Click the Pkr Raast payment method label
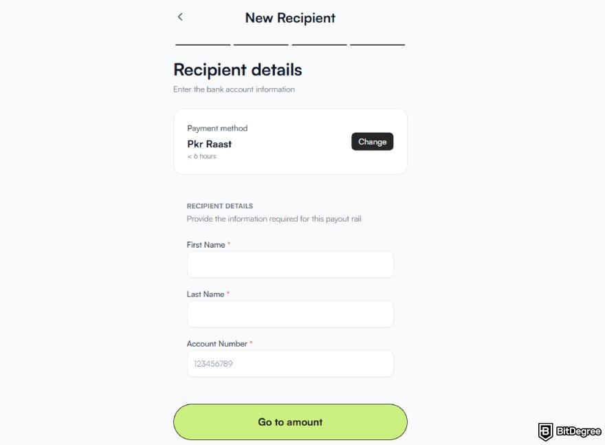 click(x=209, y=144)
